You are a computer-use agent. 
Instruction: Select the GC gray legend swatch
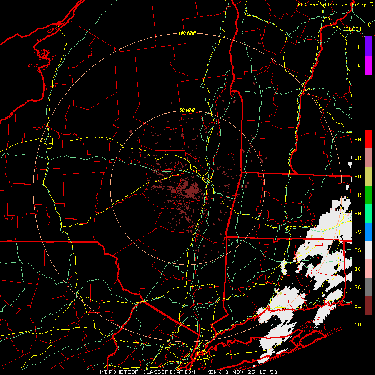pos(368,287)
